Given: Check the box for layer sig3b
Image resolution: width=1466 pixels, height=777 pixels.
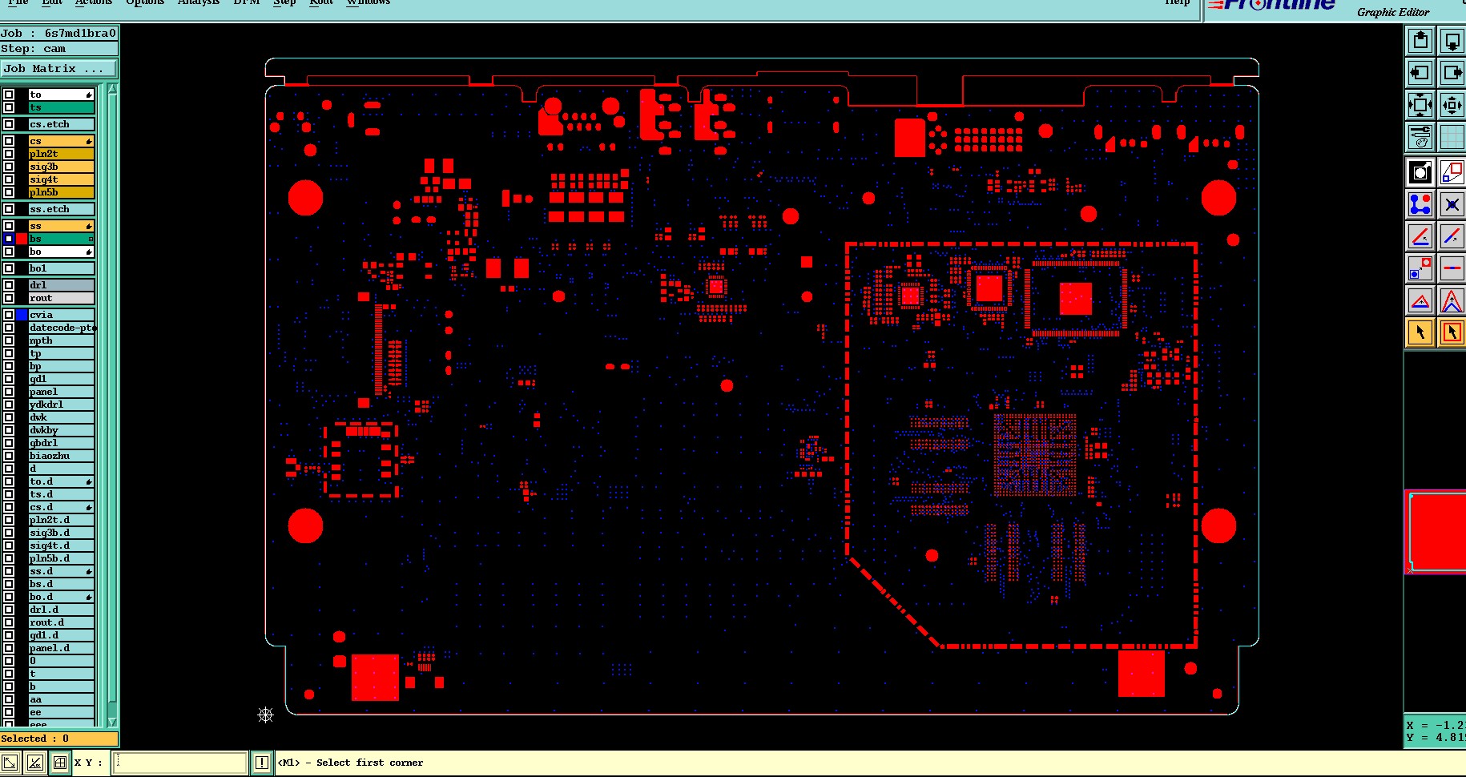Looking at the screenshot, I should tap(9, 167).
